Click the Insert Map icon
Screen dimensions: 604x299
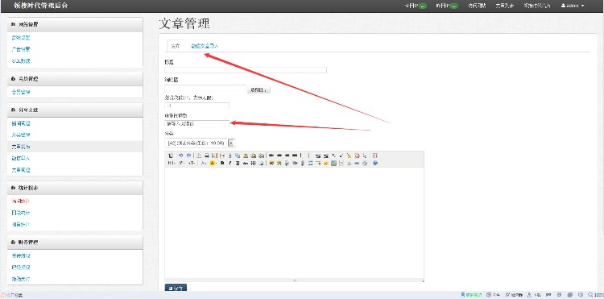pyautogui.click(x=333, y=163)
